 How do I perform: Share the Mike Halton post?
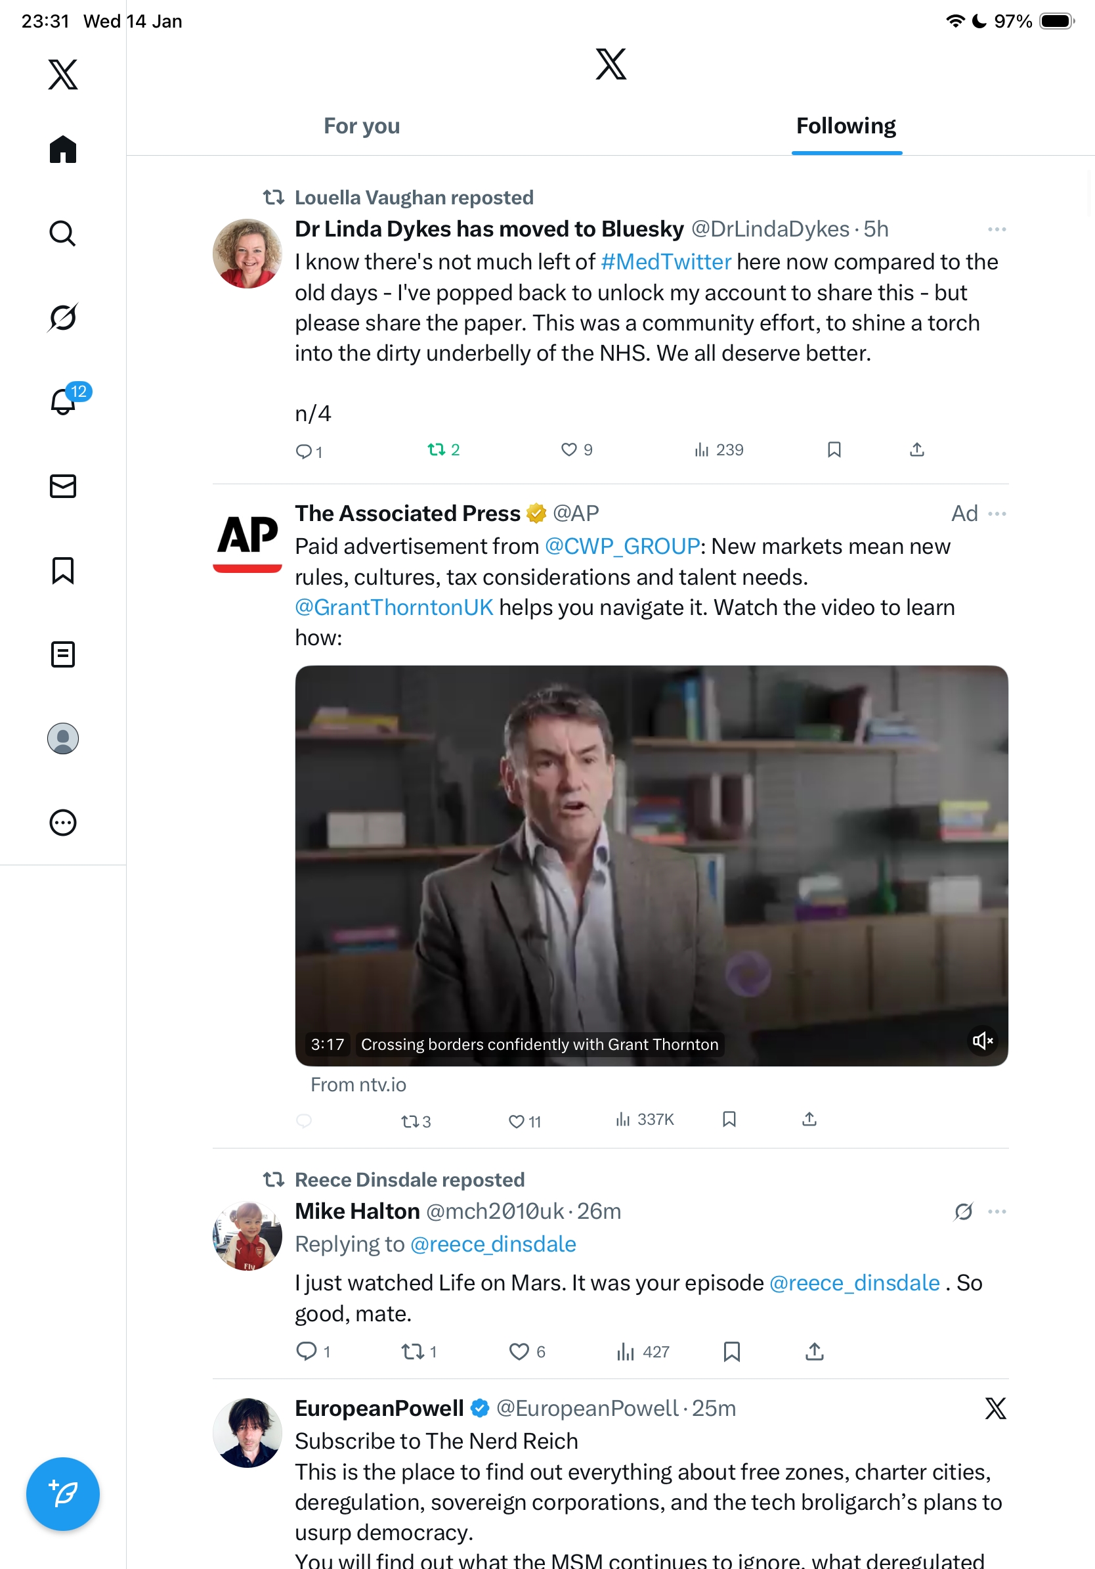click(x=815, y=1351)
